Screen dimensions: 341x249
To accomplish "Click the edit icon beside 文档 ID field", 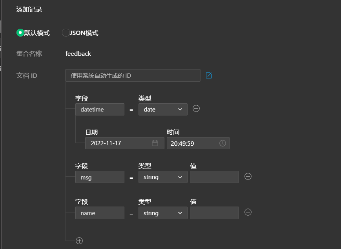I will [209, 75].
